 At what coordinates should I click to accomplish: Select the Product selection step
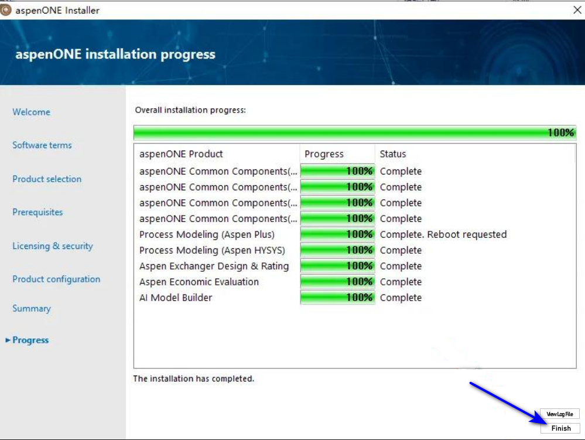tap(47, 179)
